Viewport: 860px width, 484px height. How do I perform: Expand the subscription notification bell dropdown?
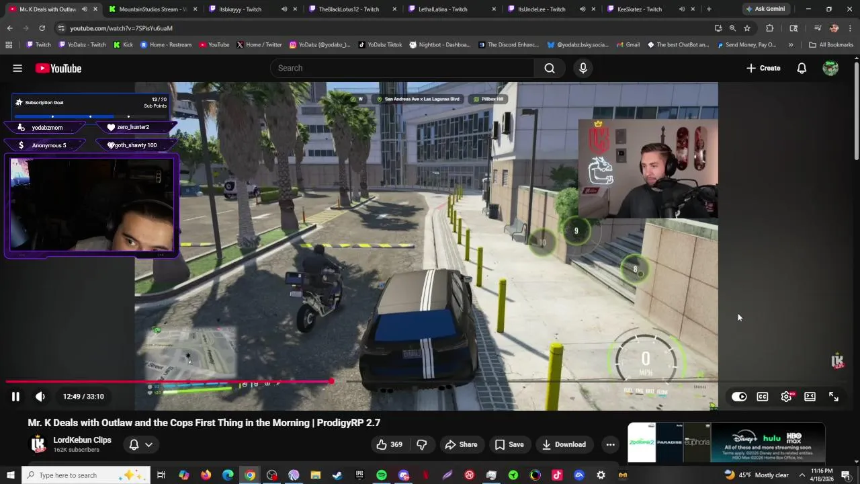(x=141, y=444)
